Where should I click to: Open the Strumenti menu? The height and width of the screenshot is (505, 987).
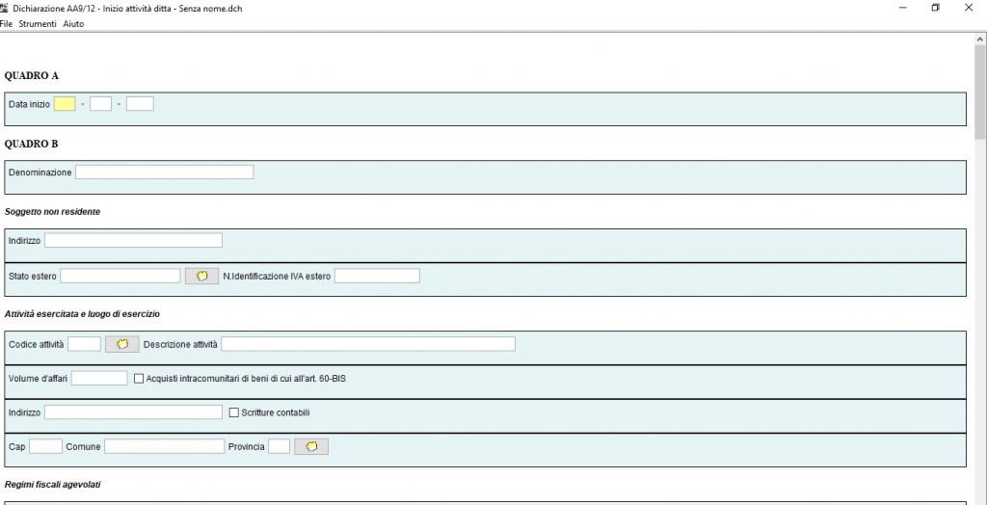click(x=38, y=24)
